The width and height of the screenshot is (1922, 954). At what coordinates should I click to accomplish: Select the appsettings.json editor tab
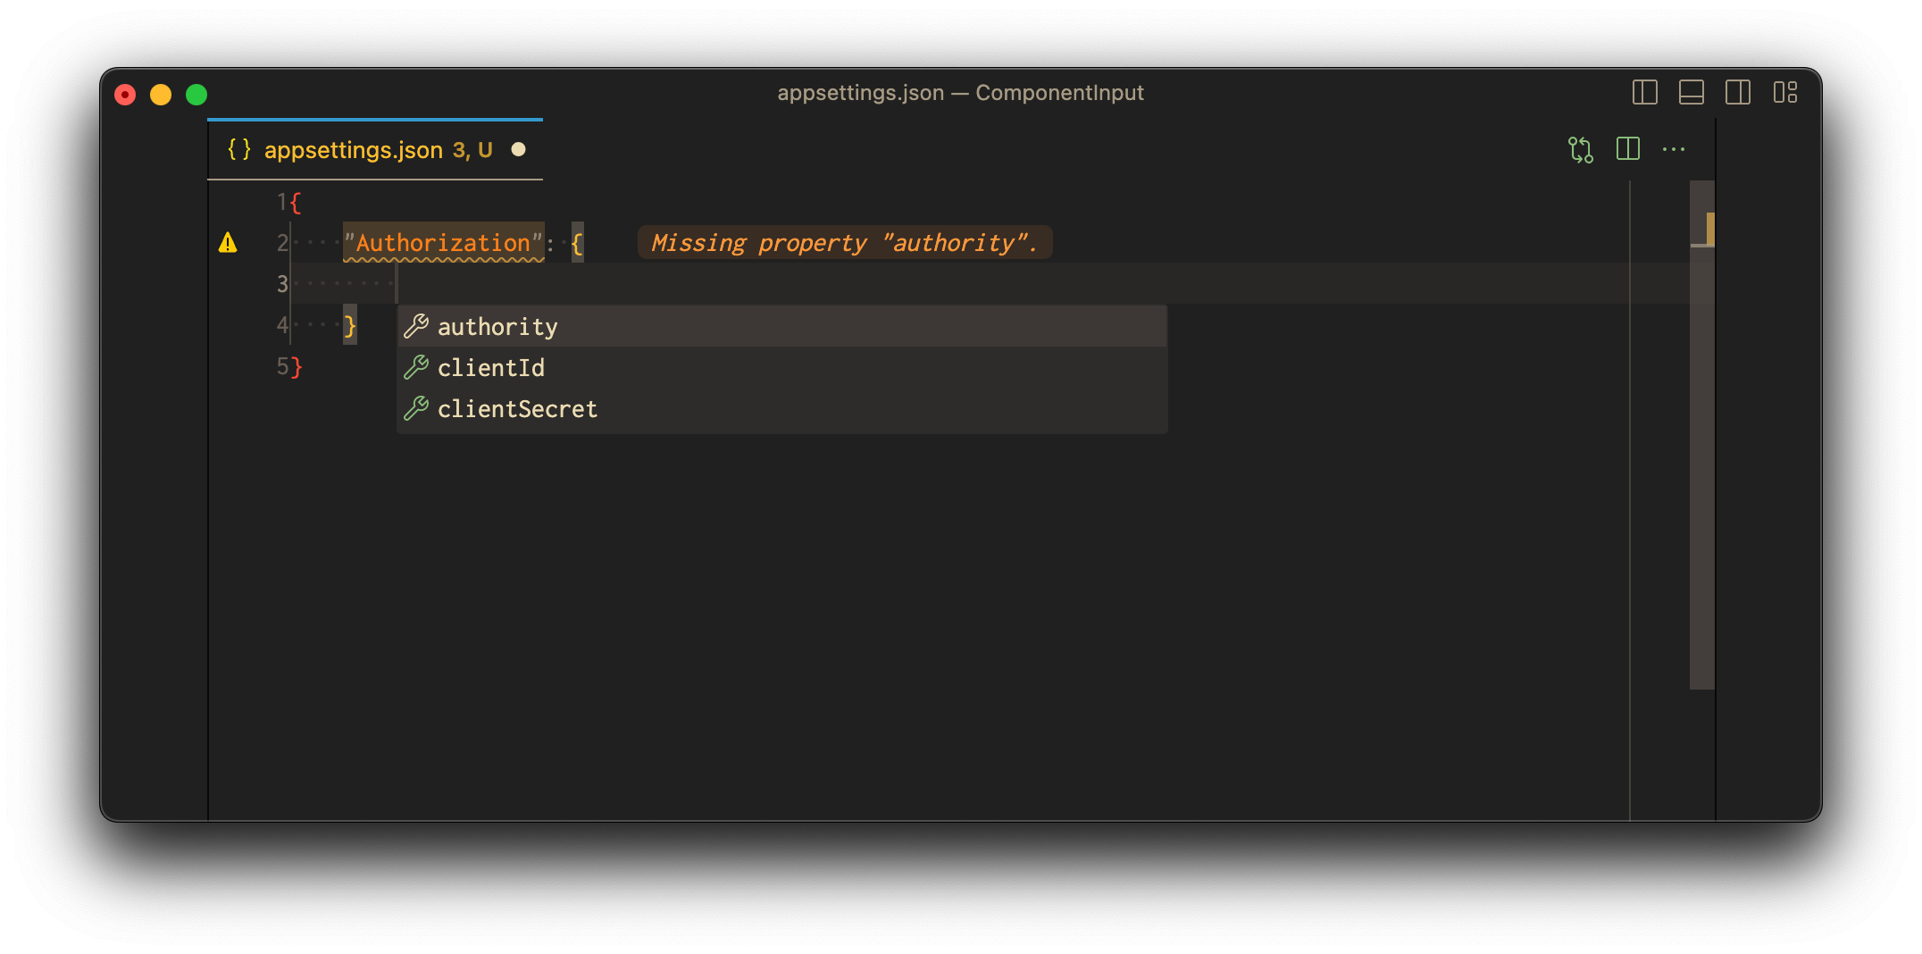[375, 149]
